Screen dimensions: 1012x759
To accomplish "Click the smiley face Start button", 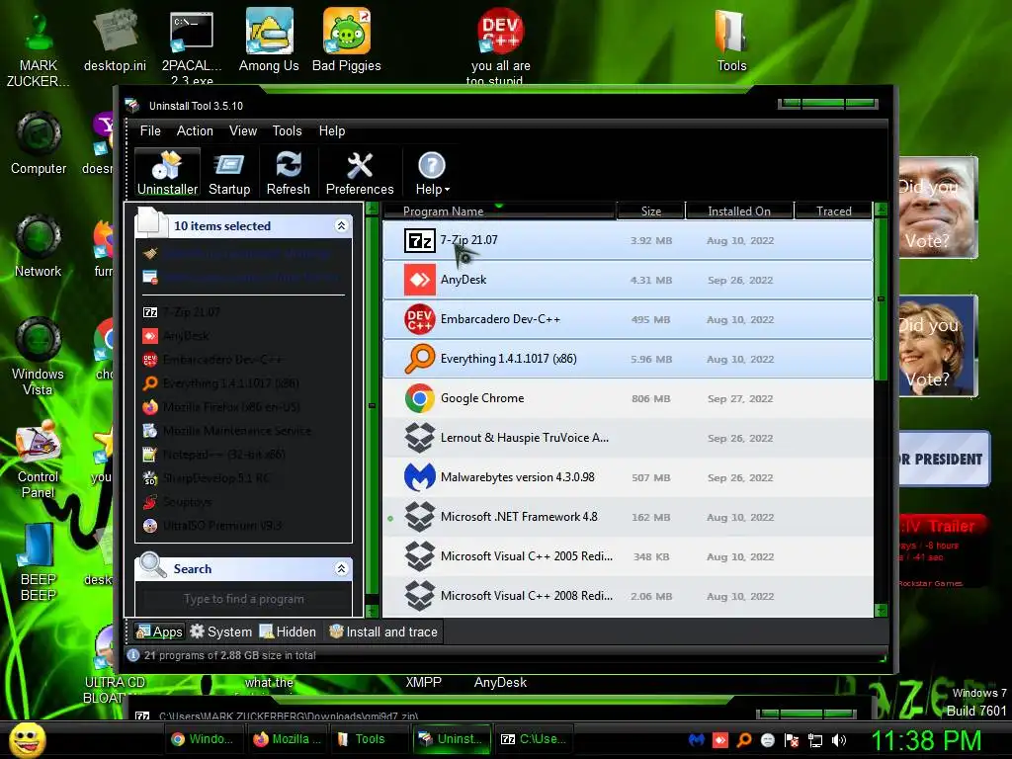I will [27, 739].
